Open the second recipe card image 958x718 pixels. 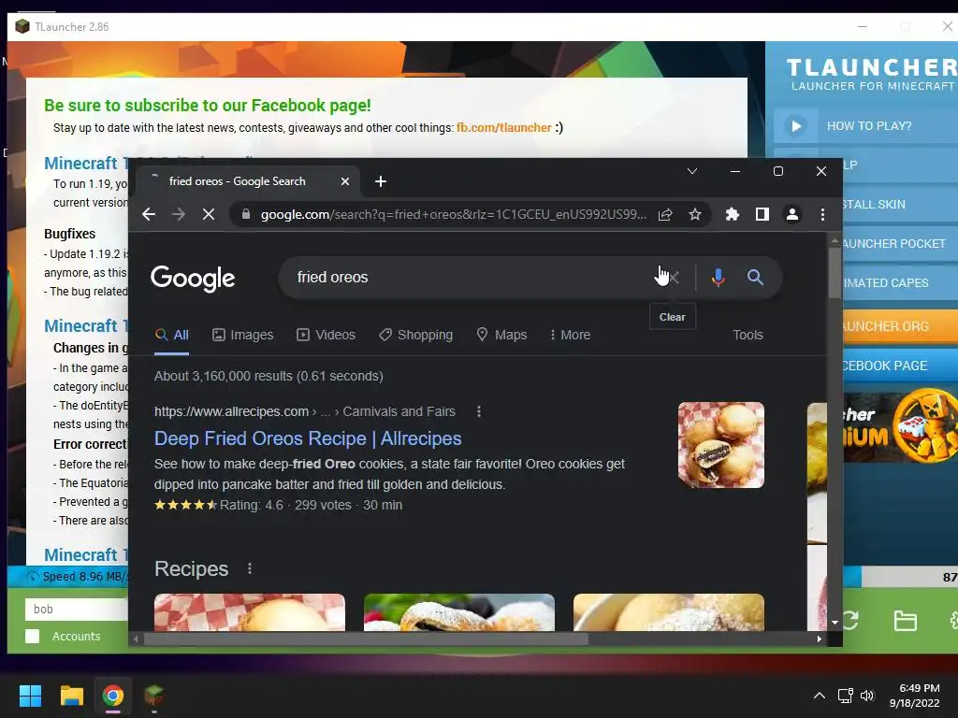coord(458,611)
